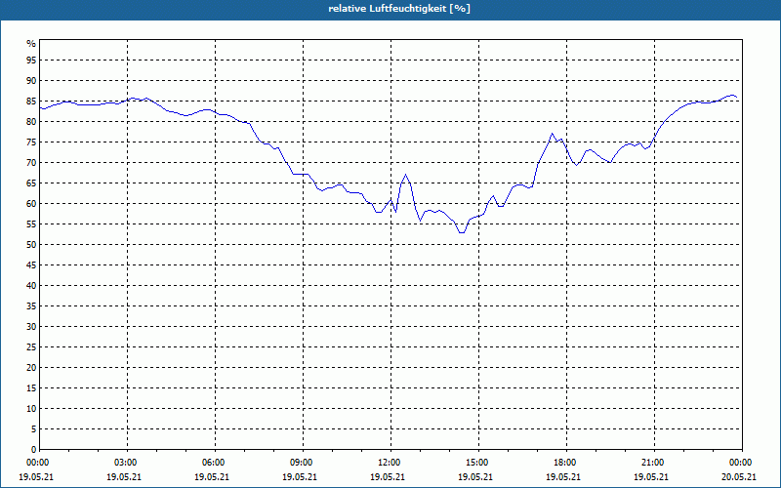Click the '30' label on y-axis

click(x=31, y=327)
